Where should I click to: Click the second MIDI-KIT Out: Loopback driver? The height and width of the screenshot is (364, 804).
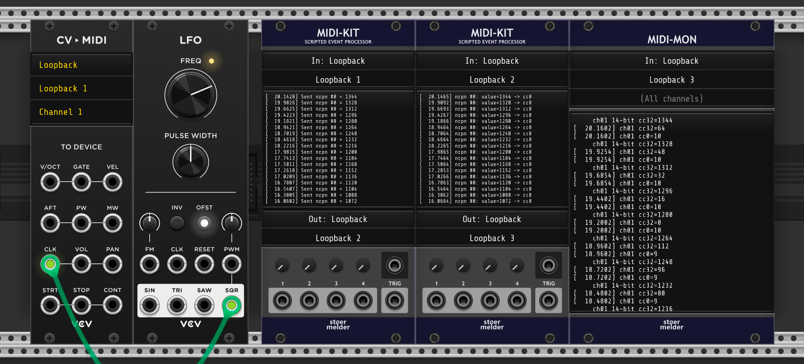(x=492, y=219)
